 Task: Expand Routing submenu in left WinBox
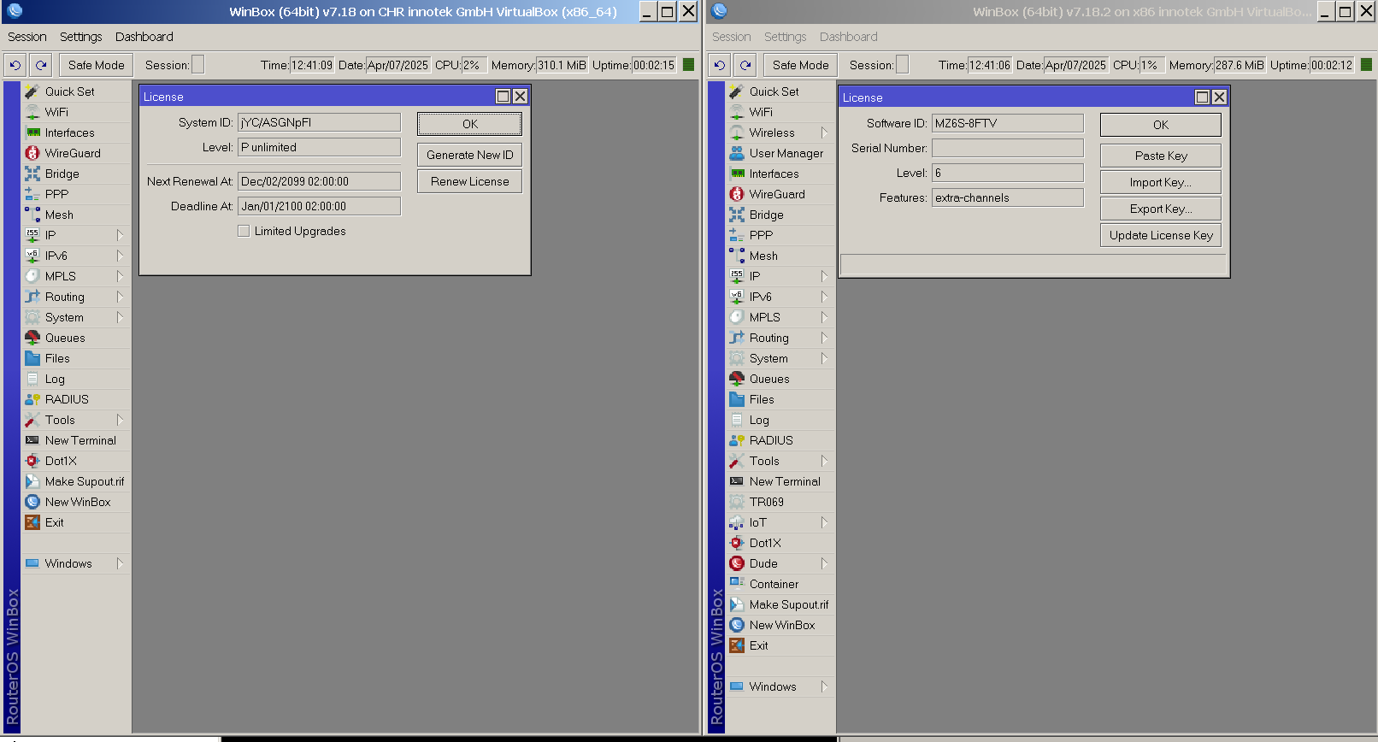[120, 297]
